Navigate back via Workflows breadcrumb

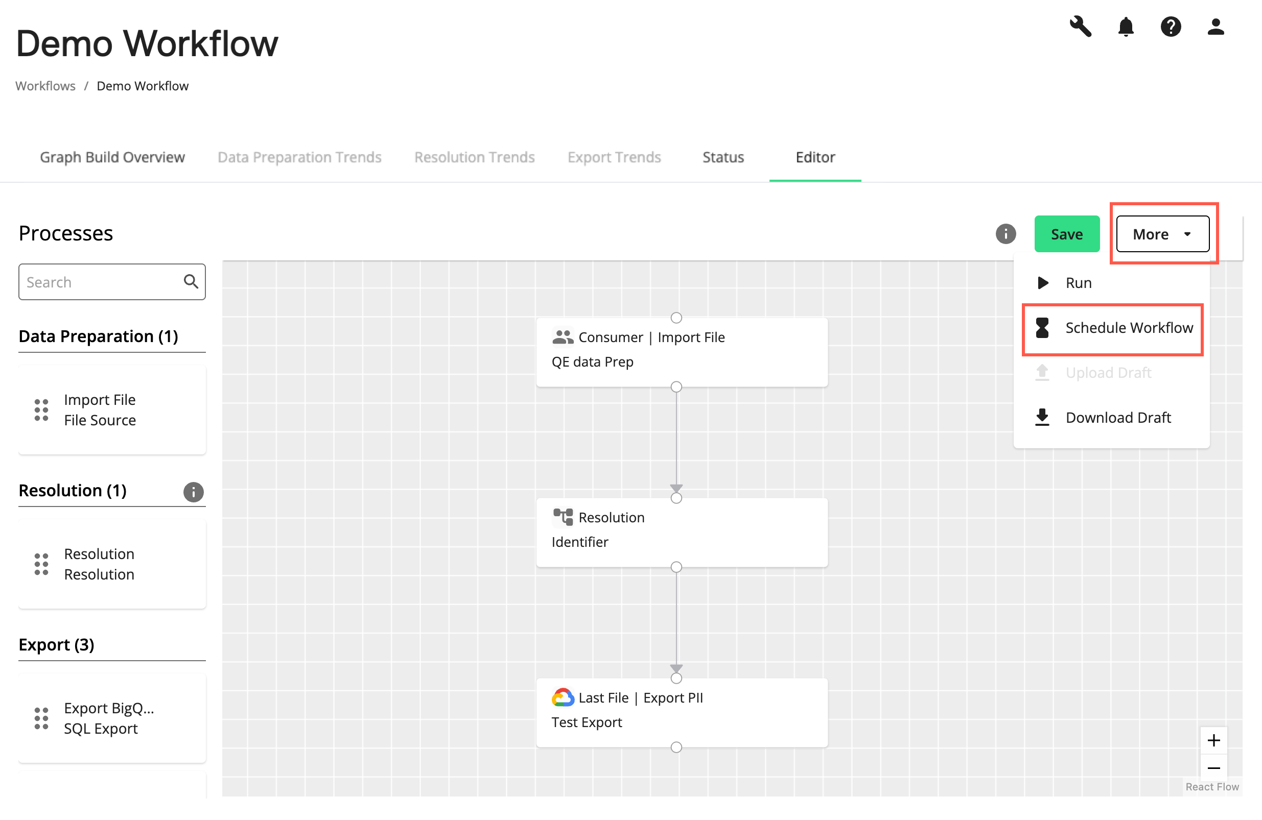coord(45,85)
